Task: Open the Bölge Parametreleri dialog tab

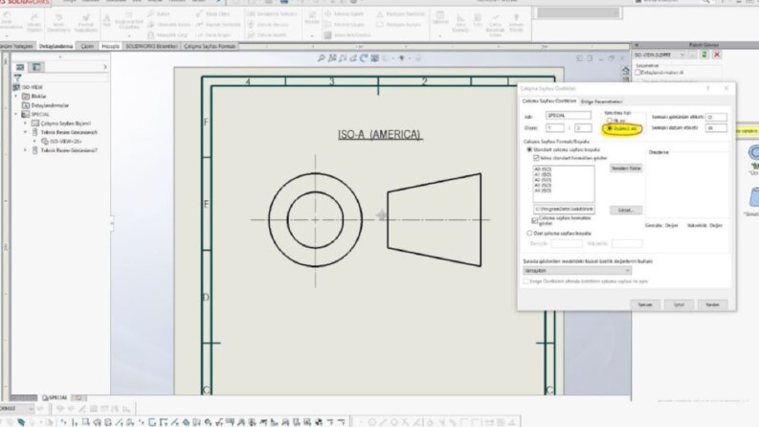Action: click(x=601, y=101)
